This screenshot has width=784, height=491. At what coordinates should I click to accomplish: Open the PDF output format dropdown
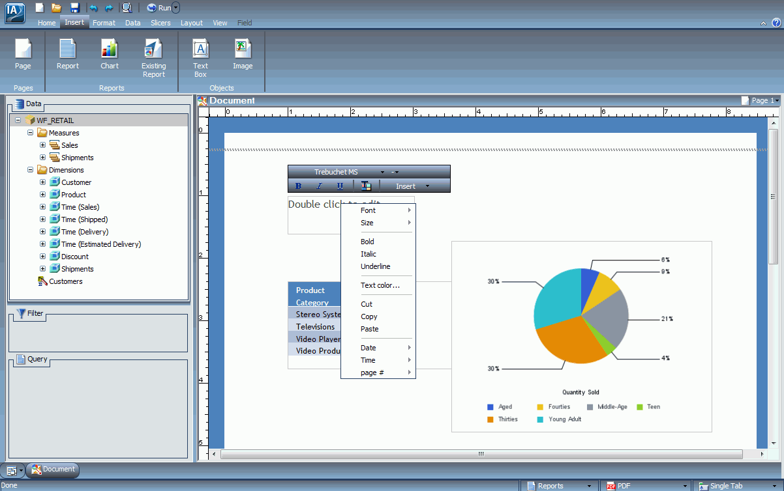click(x=646, y=486)
